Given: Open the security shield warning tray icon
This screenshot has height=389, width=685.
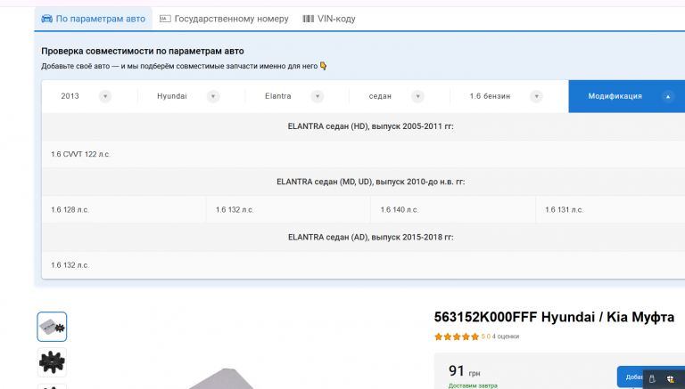Looking at the screenshot, I should coord(671,379).
